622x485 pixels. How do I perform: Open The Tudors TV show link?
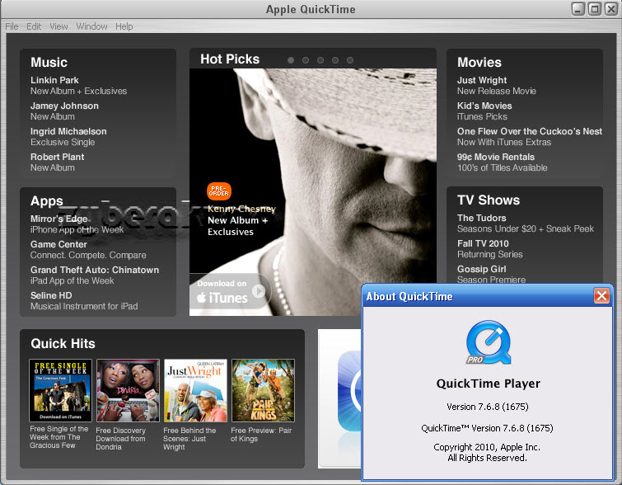coord(526,224)
